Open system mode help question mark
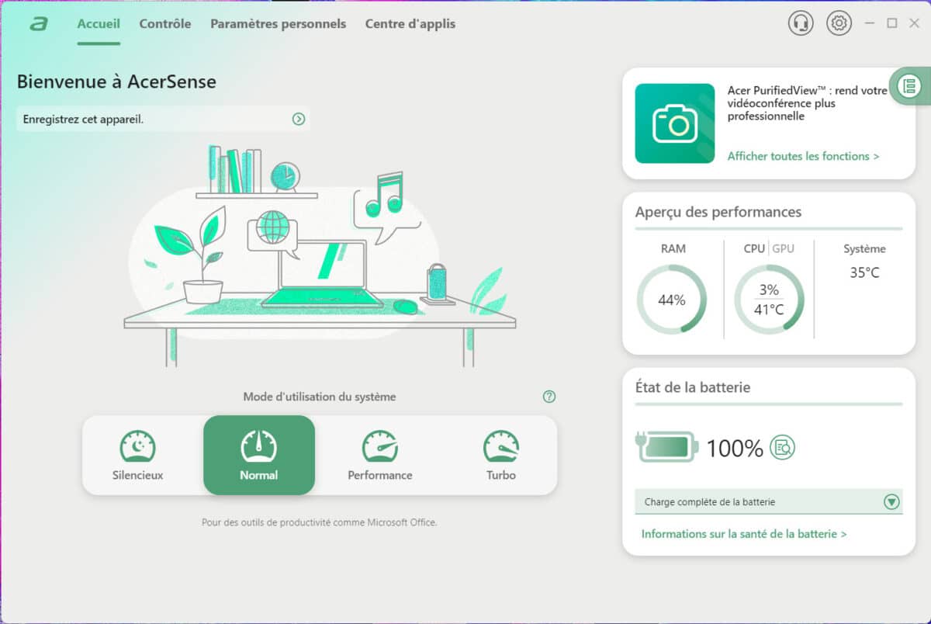Viewport: 931px width, 624px height. click(x=549, y=397)
